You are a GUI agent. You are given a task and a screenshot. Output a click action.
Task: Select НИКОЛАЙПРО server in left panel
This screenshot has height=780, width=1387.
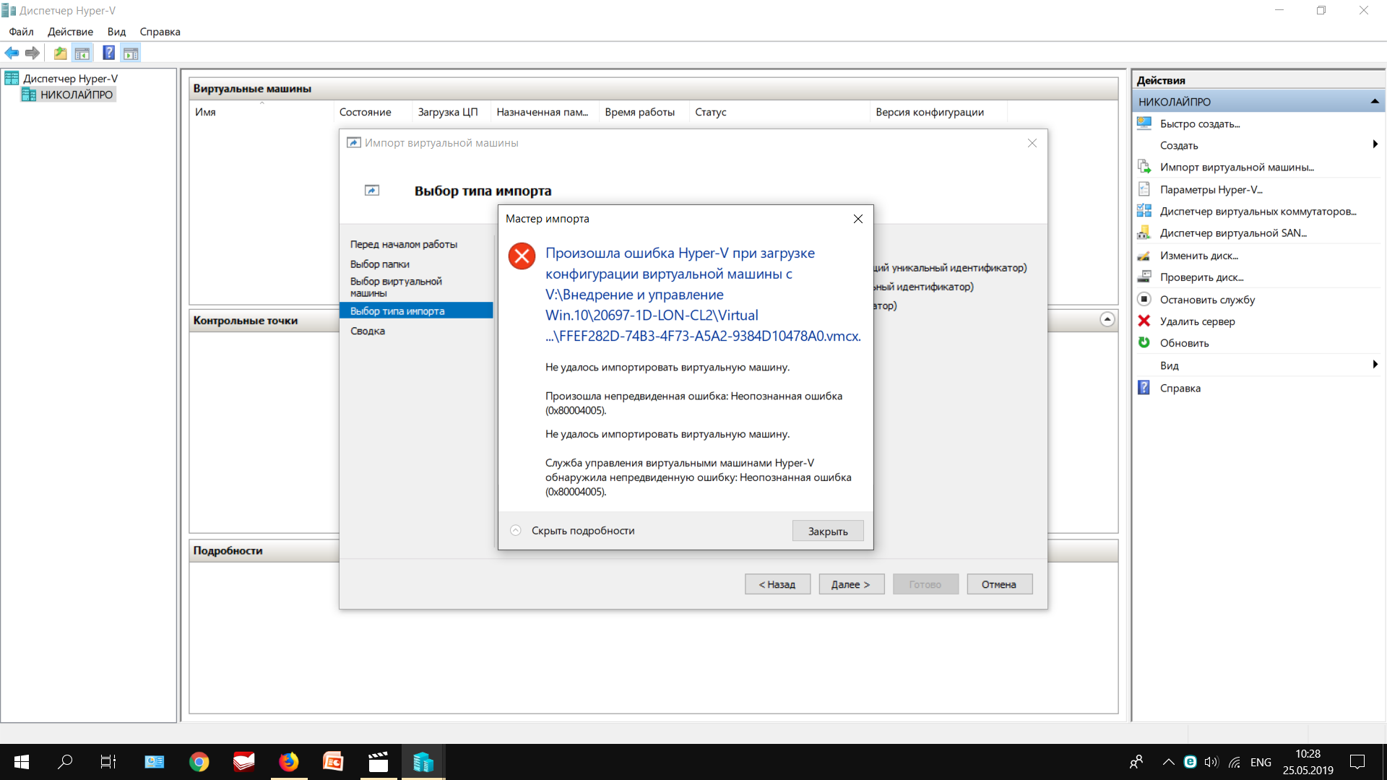[x=78, y=95]
